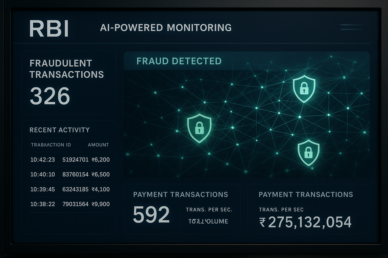Viewport: 388px width, 258px height.
Task: Sort by the Transaction ID column header
Action: click(x=51, y=145)
